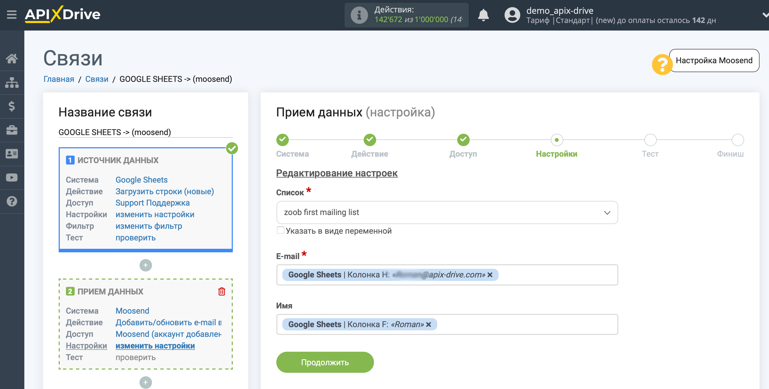
Task: Click green checkmark on data source block
Action: tap(232, 148)
